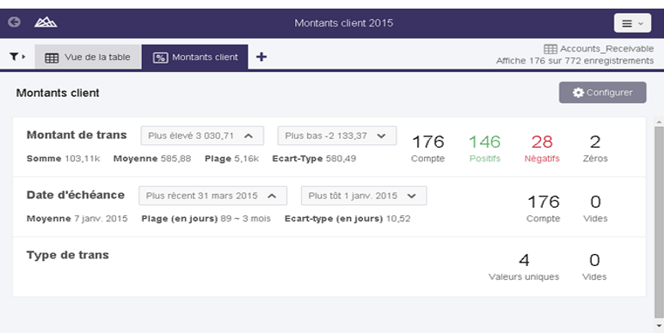This screenshot has width=664, height=333.
Task: Click the 146 Positifs count
Action: pyautogui.click(x=484, y=148)
